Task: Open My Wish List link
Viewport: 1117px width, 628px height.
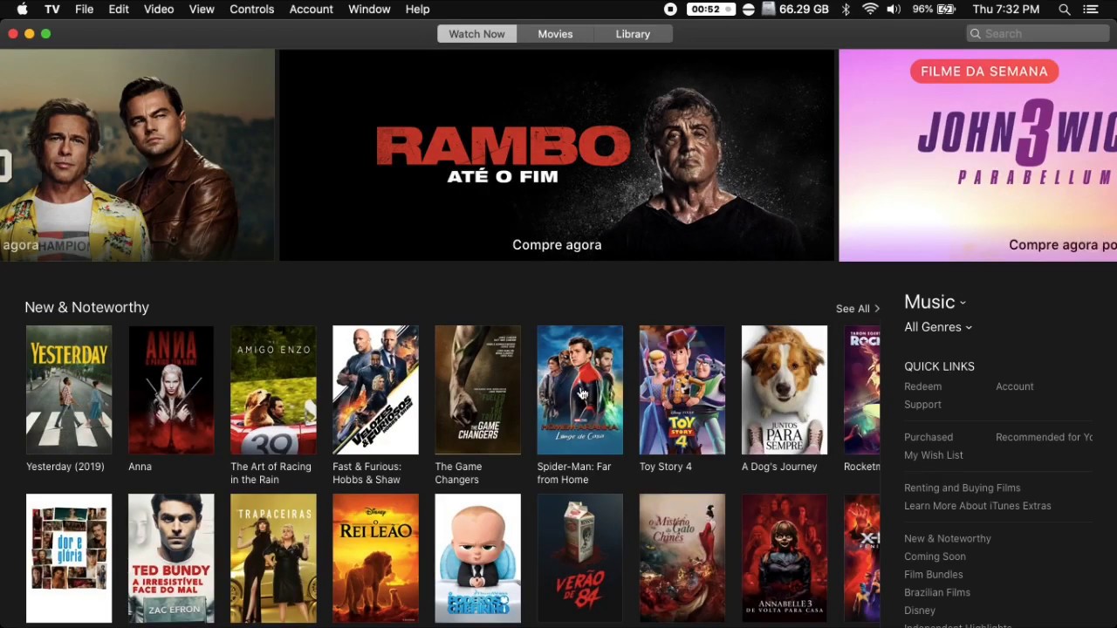Action: 934,455
